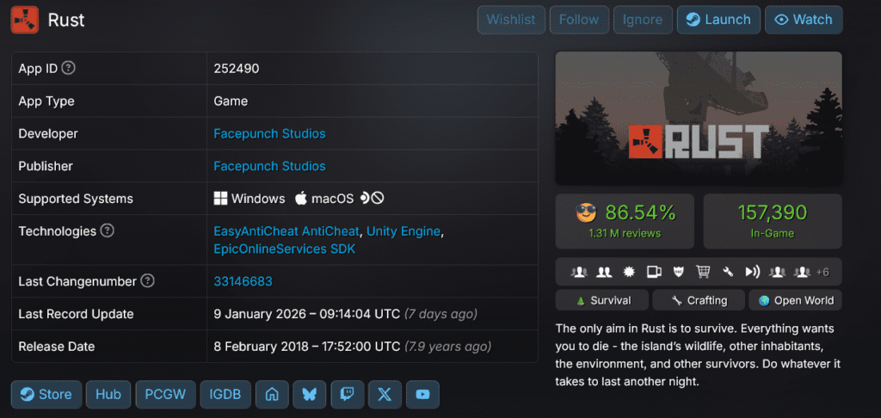Viewport: 881px width, 418px height.
Task: Click the '1.31 M reviews' text
Action: pos(625,233)
